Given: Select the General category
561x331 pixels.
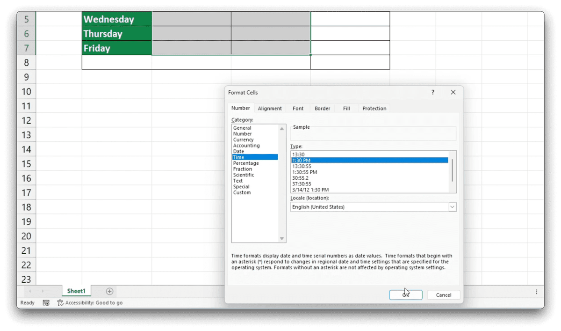Looking at the screenshot, I should click(255, 128).
